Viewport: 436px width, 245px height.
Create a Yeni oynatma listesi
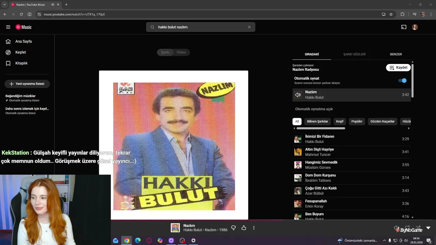tap(27, 84)
